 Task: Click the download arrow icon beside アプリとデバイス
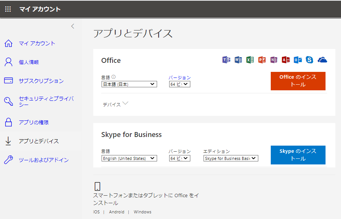coord(8,141)
